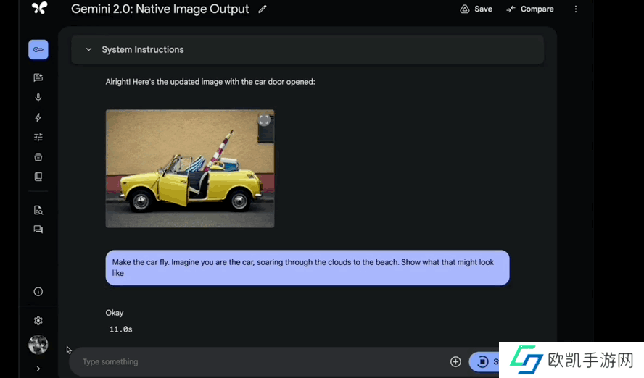This screenshot has height=378, width=644.
Task: Click the info circle icon in sidebar
Action: click(38, 292)
